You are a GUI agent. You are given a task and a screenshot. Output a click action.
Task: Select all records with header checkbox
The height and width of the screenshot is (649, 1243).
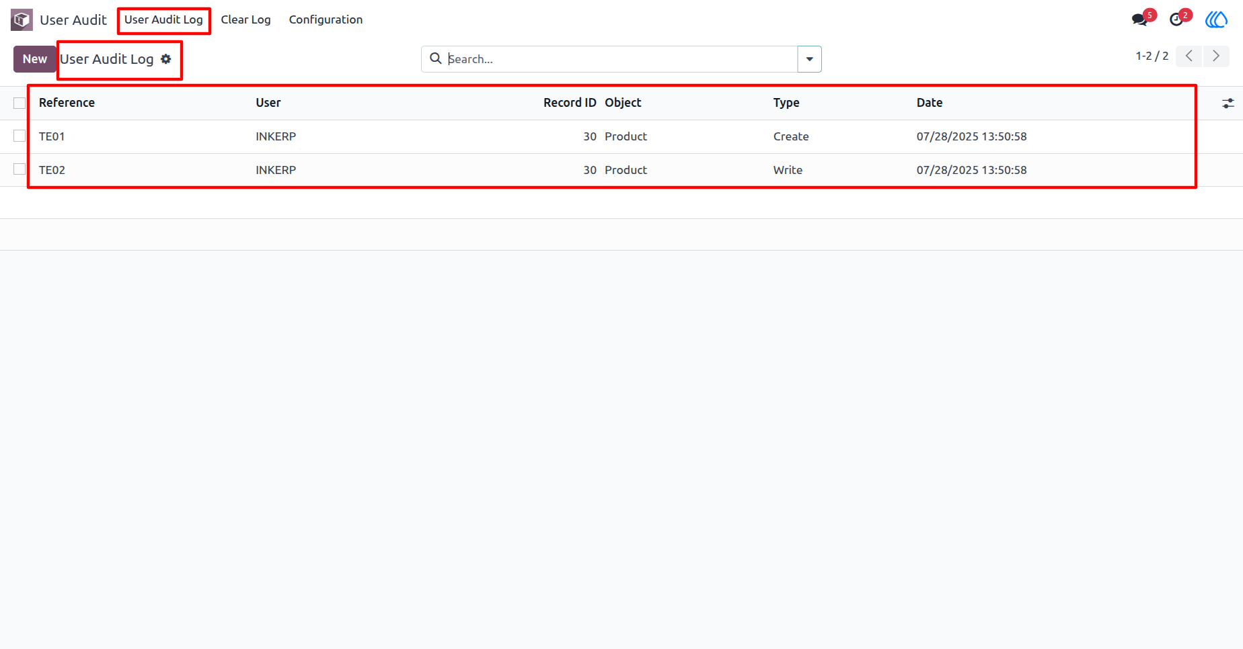(20, 103)
